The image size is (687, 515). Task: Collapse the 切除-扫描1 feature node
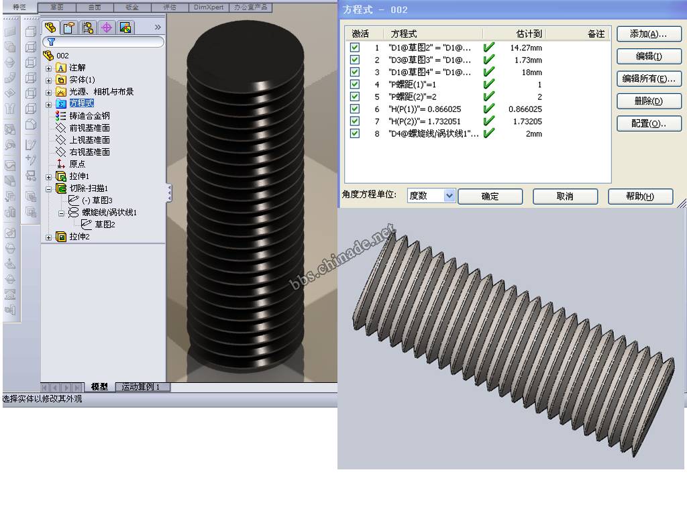[x=48, y=189]
